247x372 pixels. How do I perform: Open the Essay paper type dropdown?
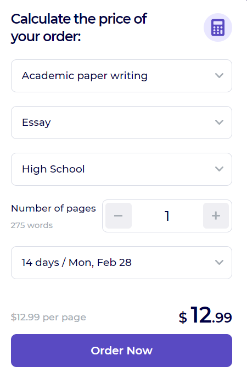[x=121, y=123]
